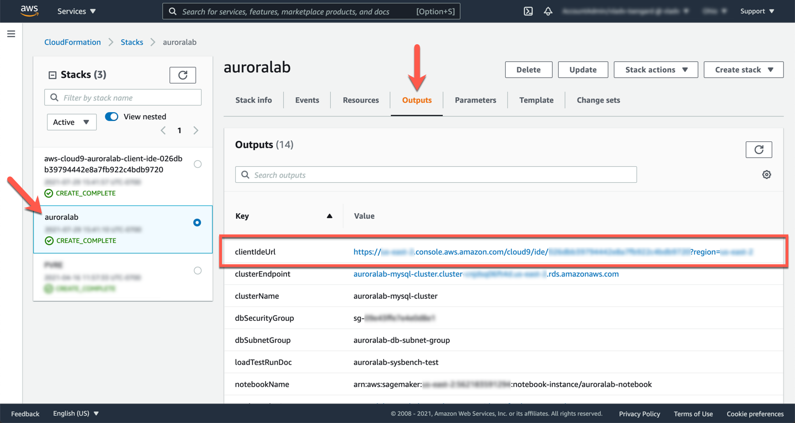Open Outputs table settings gear
This screenshot has width=795, height=423.
click(766, 175)
